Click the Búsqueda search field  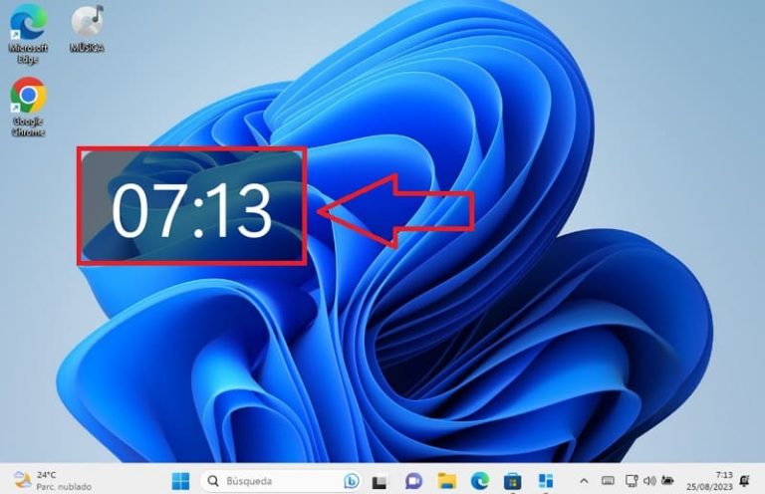tap(281, 481)
